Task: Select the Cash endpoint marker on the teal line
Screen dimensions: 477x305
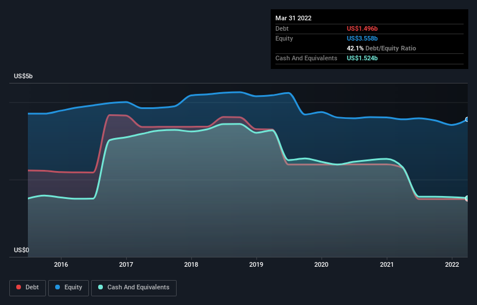Action: [467, 198]
